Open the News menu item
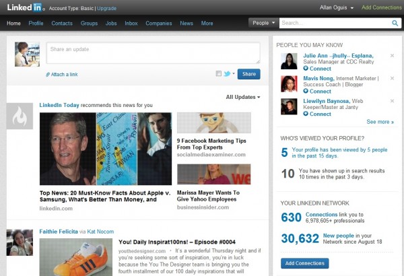This screenshot has width=404, height=276. [x=187, y=23]
